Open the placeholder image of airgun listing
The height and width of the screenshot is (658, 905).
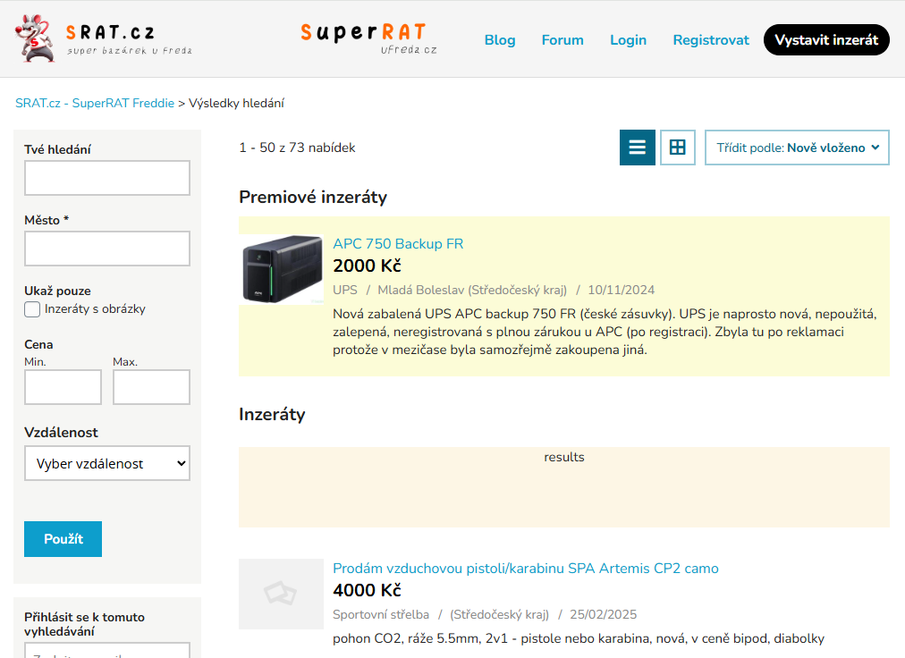(x=281, y=594)
